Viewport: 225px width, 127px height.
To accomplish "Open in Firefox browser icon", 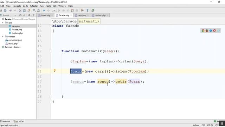I will click(x=207, y=31).
